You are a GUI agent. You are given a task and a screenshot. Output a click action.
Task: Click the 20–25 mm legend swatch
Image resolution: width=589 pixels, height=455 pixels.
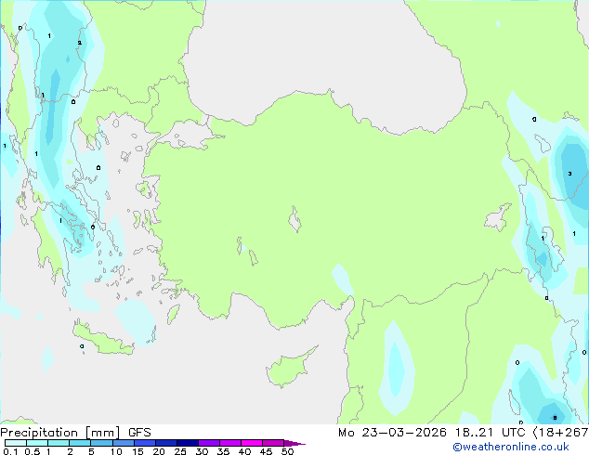[166, 443]
